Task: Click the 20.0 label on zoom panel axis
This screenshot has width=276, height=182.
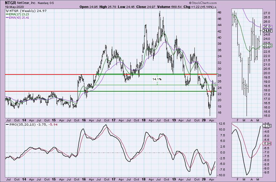Action: (x=267, y=73)
